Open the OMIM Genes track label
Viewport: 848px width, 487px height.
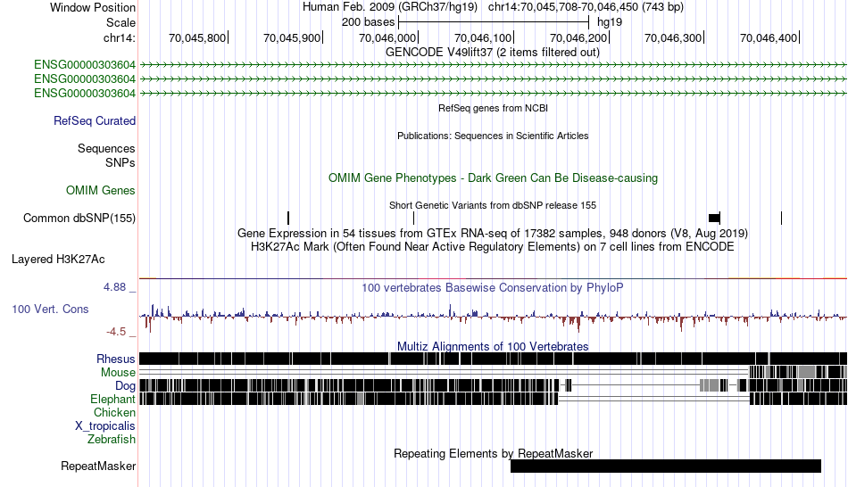(100, 190)
